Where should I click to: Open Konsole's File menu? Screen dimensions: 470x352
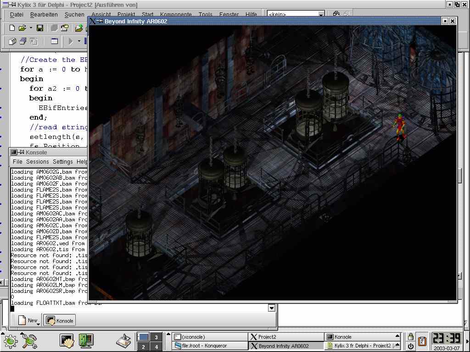tap(17, 162)
